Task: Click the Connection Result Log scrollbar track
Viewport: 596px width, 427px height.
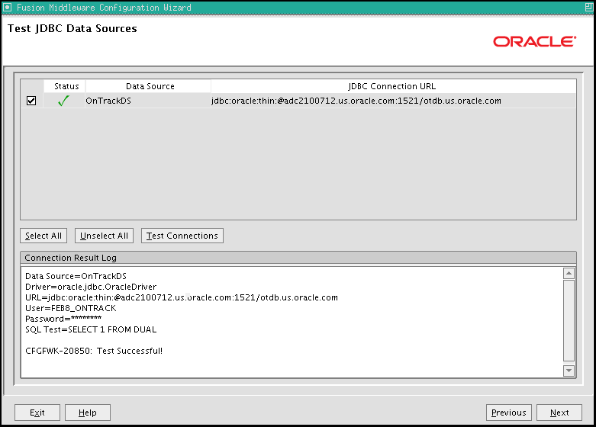Action: pos(569,321)
